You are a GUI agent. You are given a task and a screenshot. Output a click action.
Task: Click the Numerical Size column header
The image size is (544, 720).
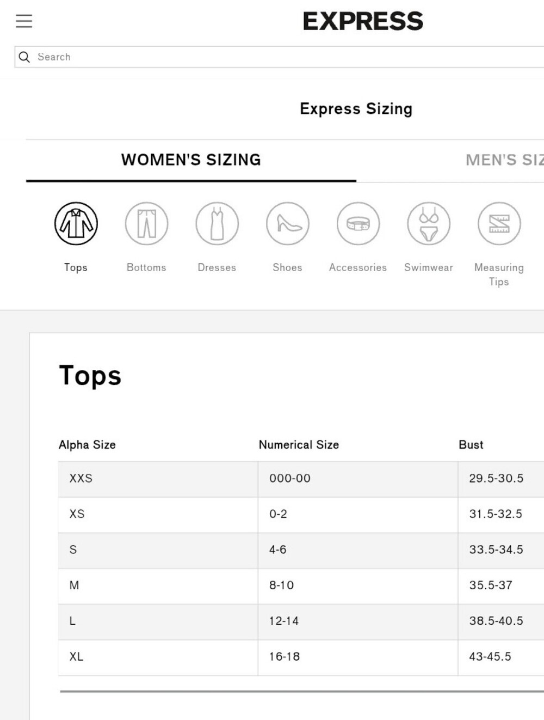[299, 445]
